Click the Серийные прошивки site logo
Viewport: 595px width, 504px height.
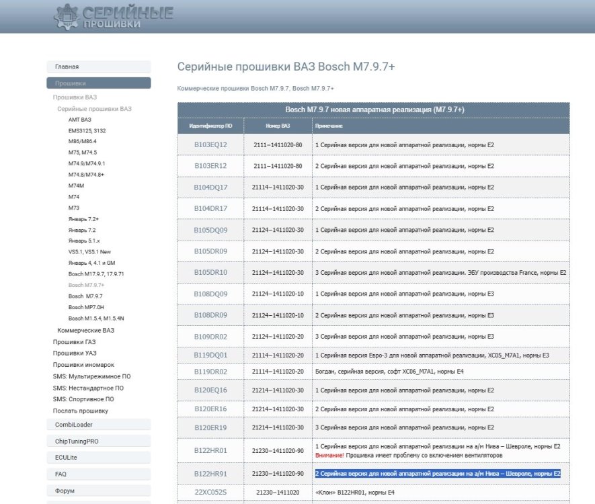coord(114,17)
